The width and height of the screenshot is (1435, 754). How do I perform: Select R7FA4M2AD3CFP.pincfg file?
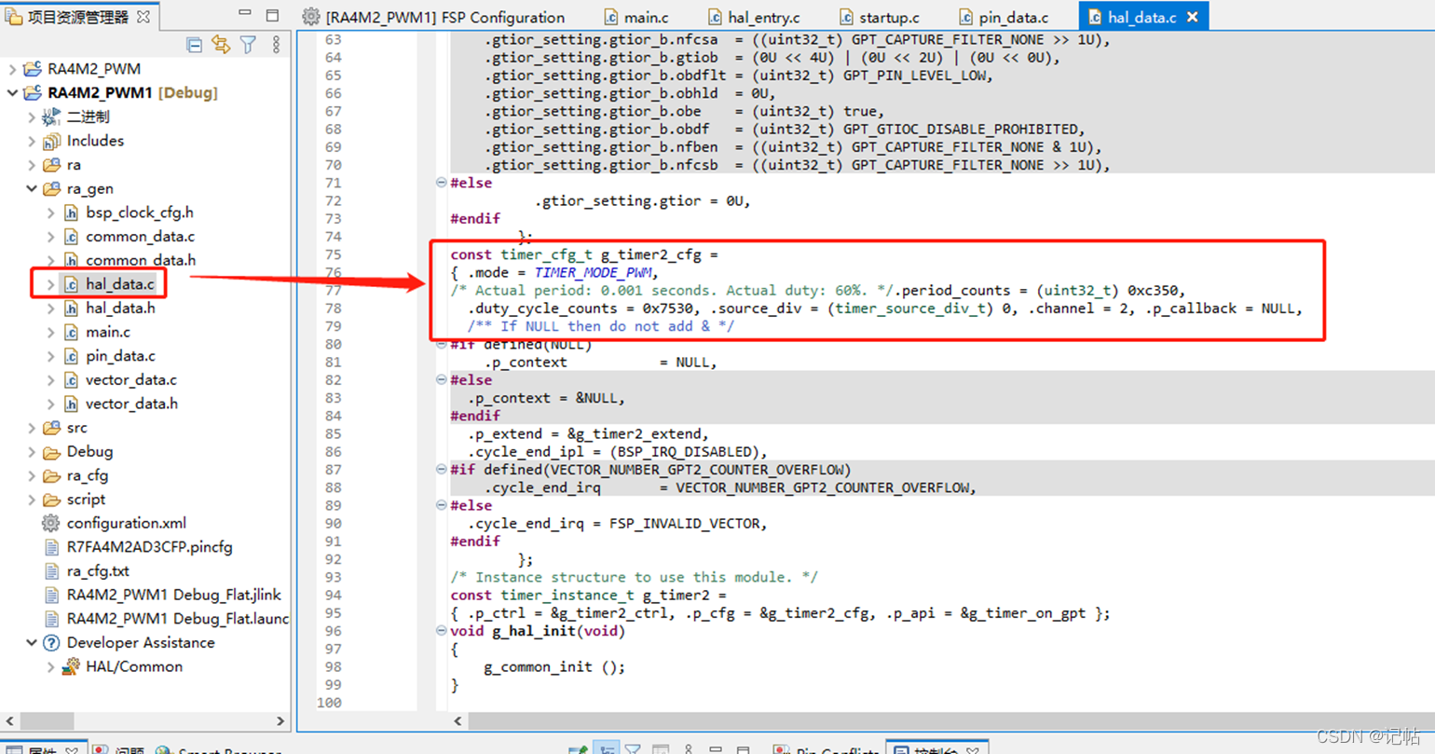[x=150, y=547]
